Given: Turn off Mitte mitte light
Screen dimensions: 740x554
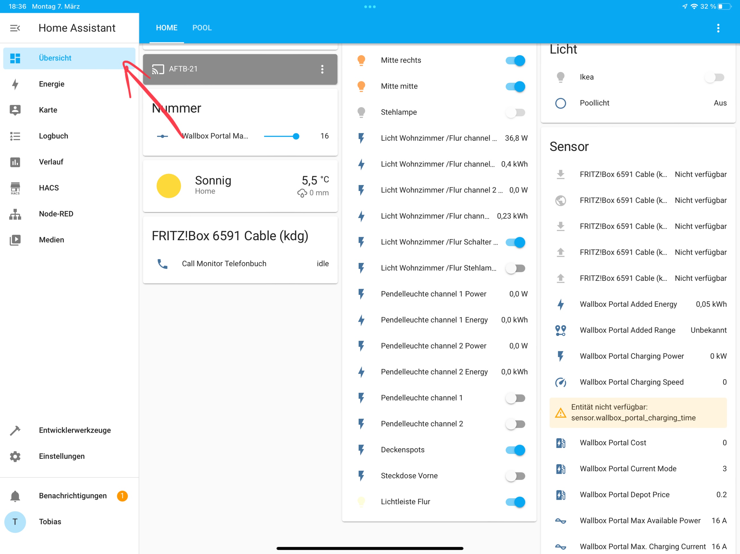Looking at the screenshot, I should tap(515, 86).
